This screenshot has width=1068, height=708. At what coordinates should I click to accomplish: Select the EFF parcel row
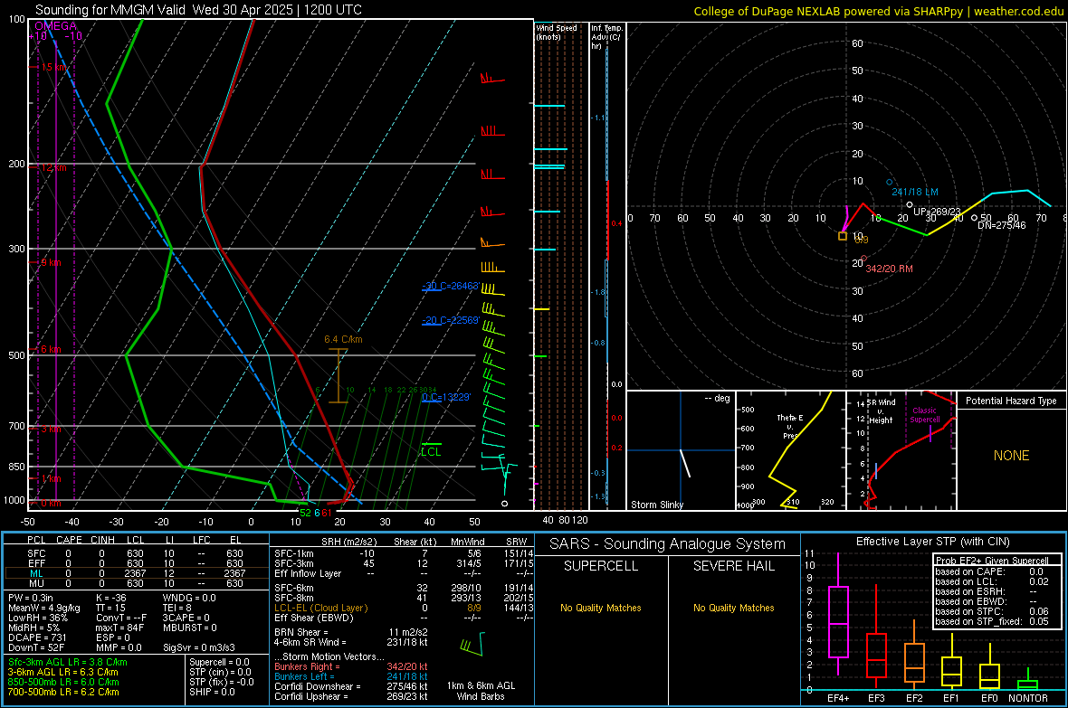136,563
